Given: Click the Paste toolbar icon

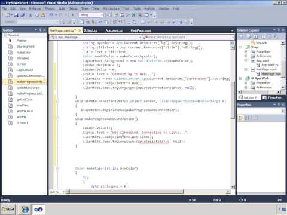Looking at the screenshot, I should coord(43,15).
